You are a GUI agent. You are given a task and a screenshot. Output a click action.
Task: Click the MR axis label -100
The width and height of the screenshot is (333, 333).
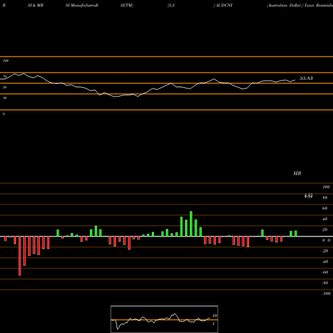326,294
